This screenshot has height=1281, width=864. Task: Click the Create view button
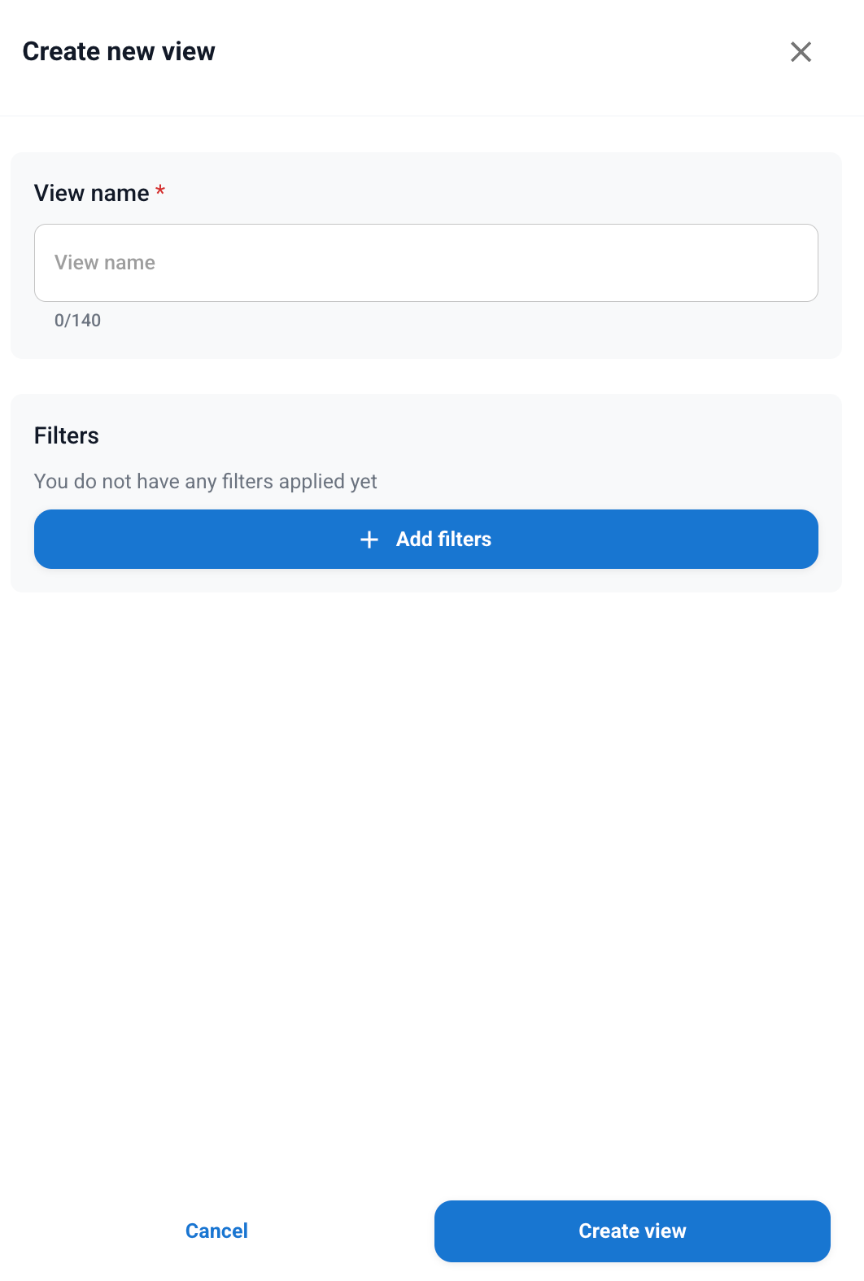click(632, 1231)
